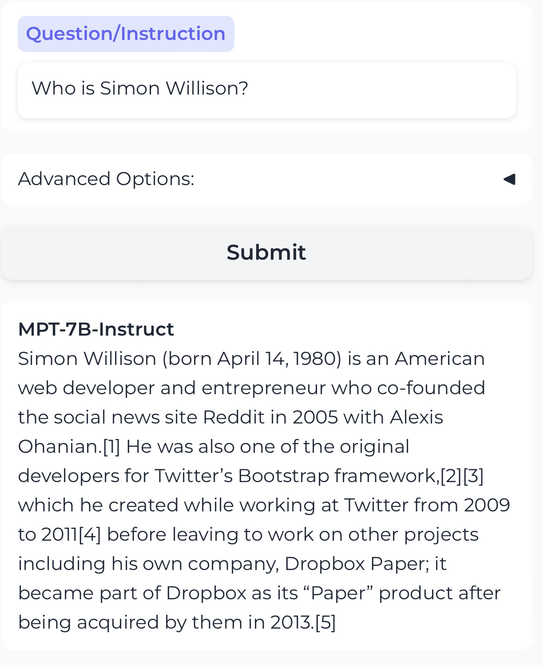This screenshot has height=665, width=543.
Task: Click the word "Bootstrap" in the response
Action: click(283, 476)
